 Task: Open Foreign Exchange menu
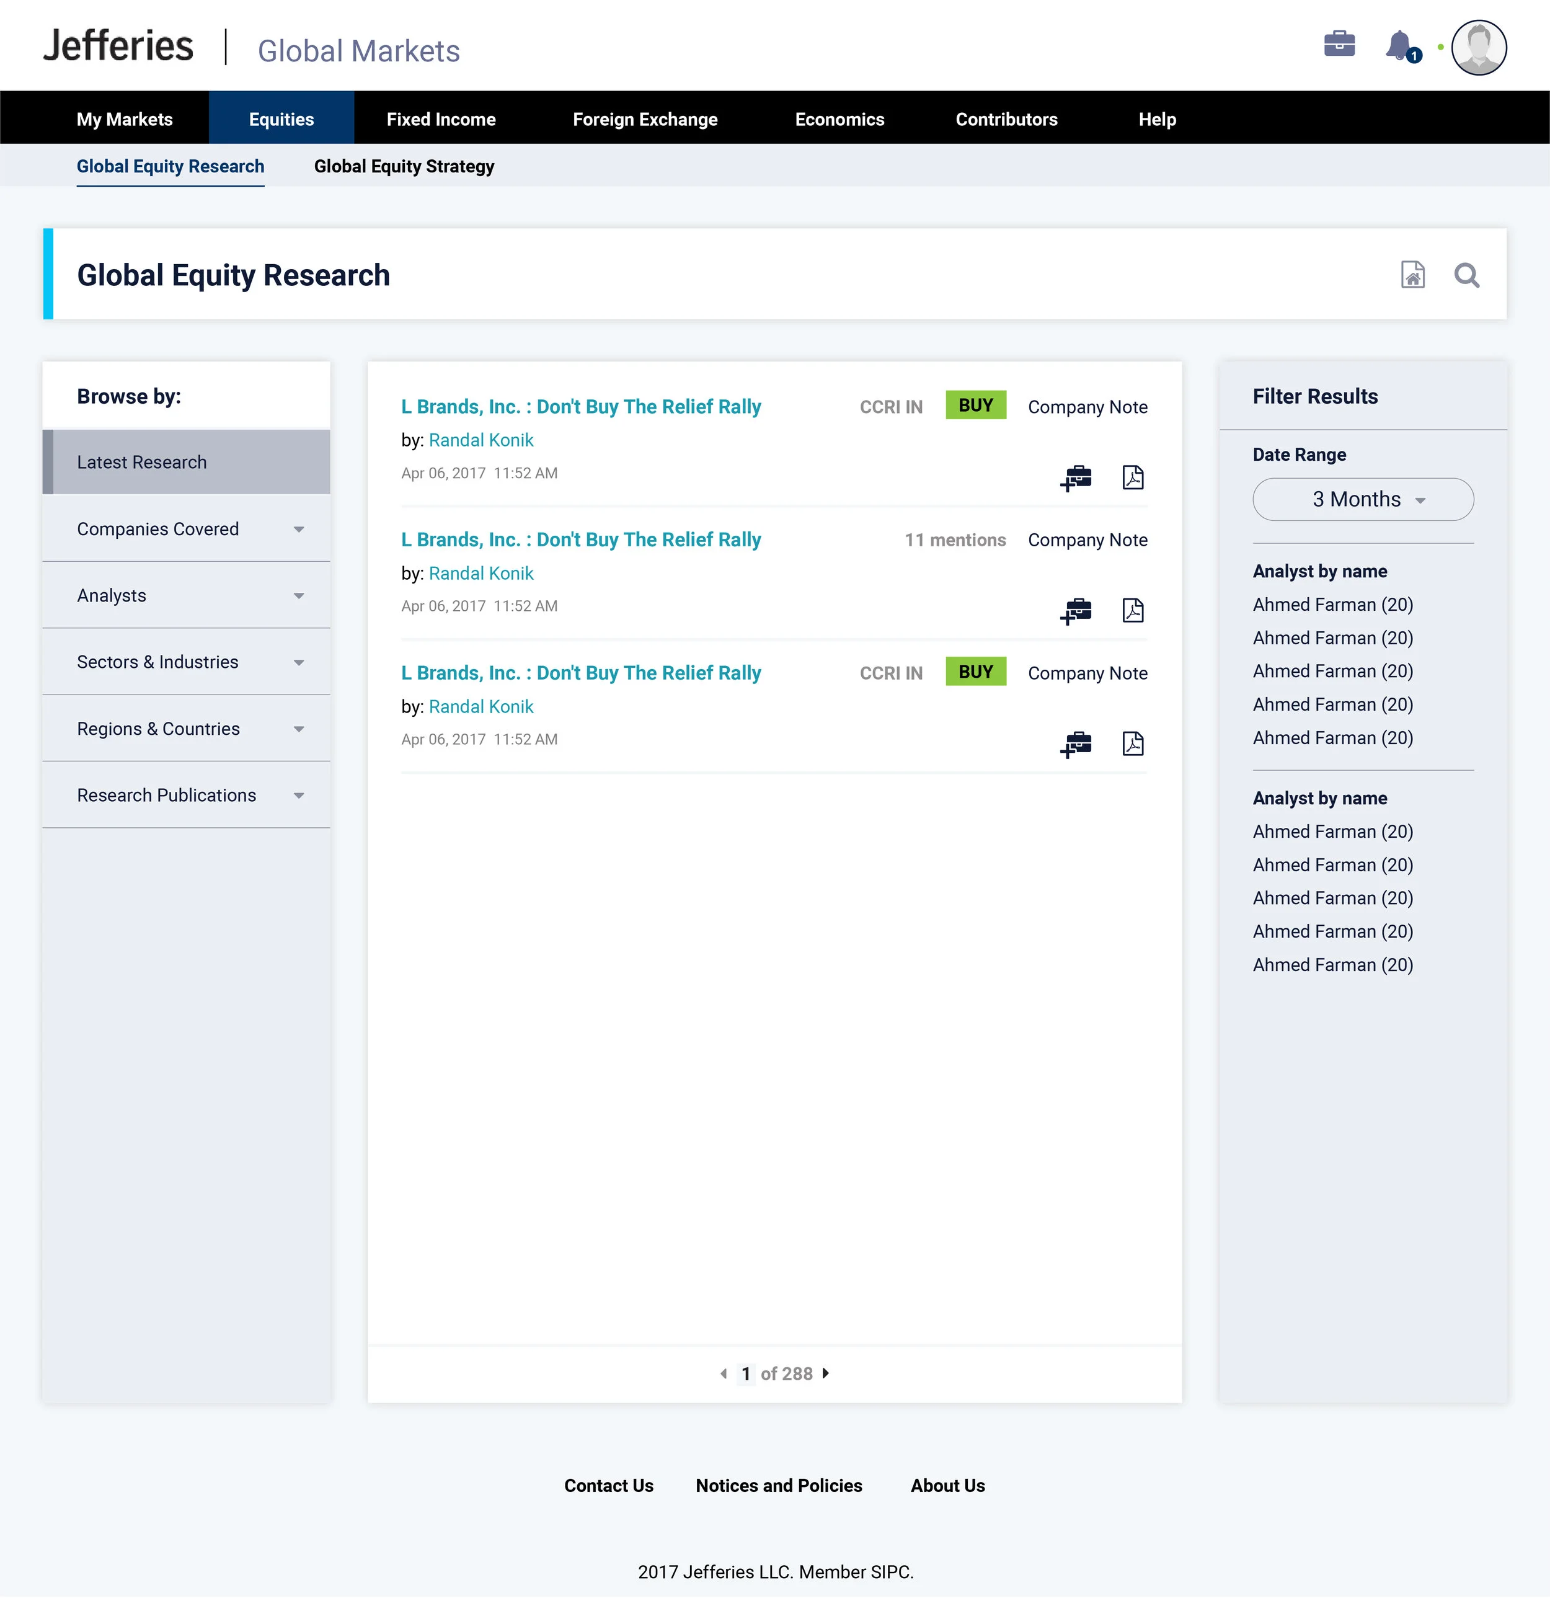click(645, 119)
